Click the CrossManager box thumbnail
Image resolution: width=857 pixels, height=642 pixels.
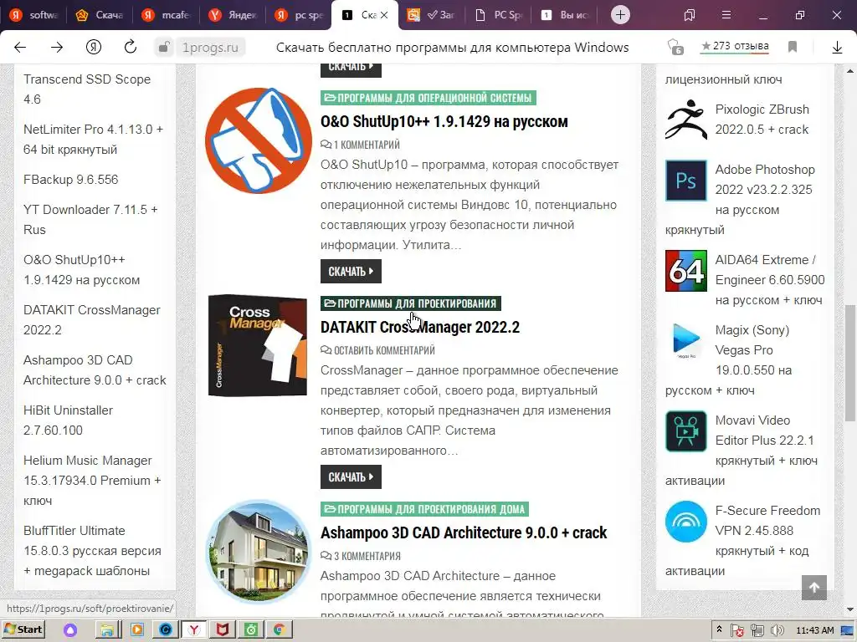pos(258,345)
